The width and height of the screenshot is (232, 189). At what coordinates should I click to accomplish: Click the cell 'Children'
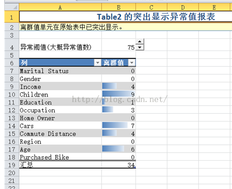(x=60, y=94)
